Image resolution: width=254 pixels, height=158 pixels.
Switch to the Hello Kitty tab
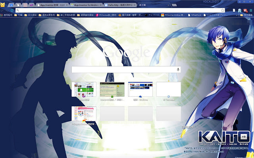(120, 5)
